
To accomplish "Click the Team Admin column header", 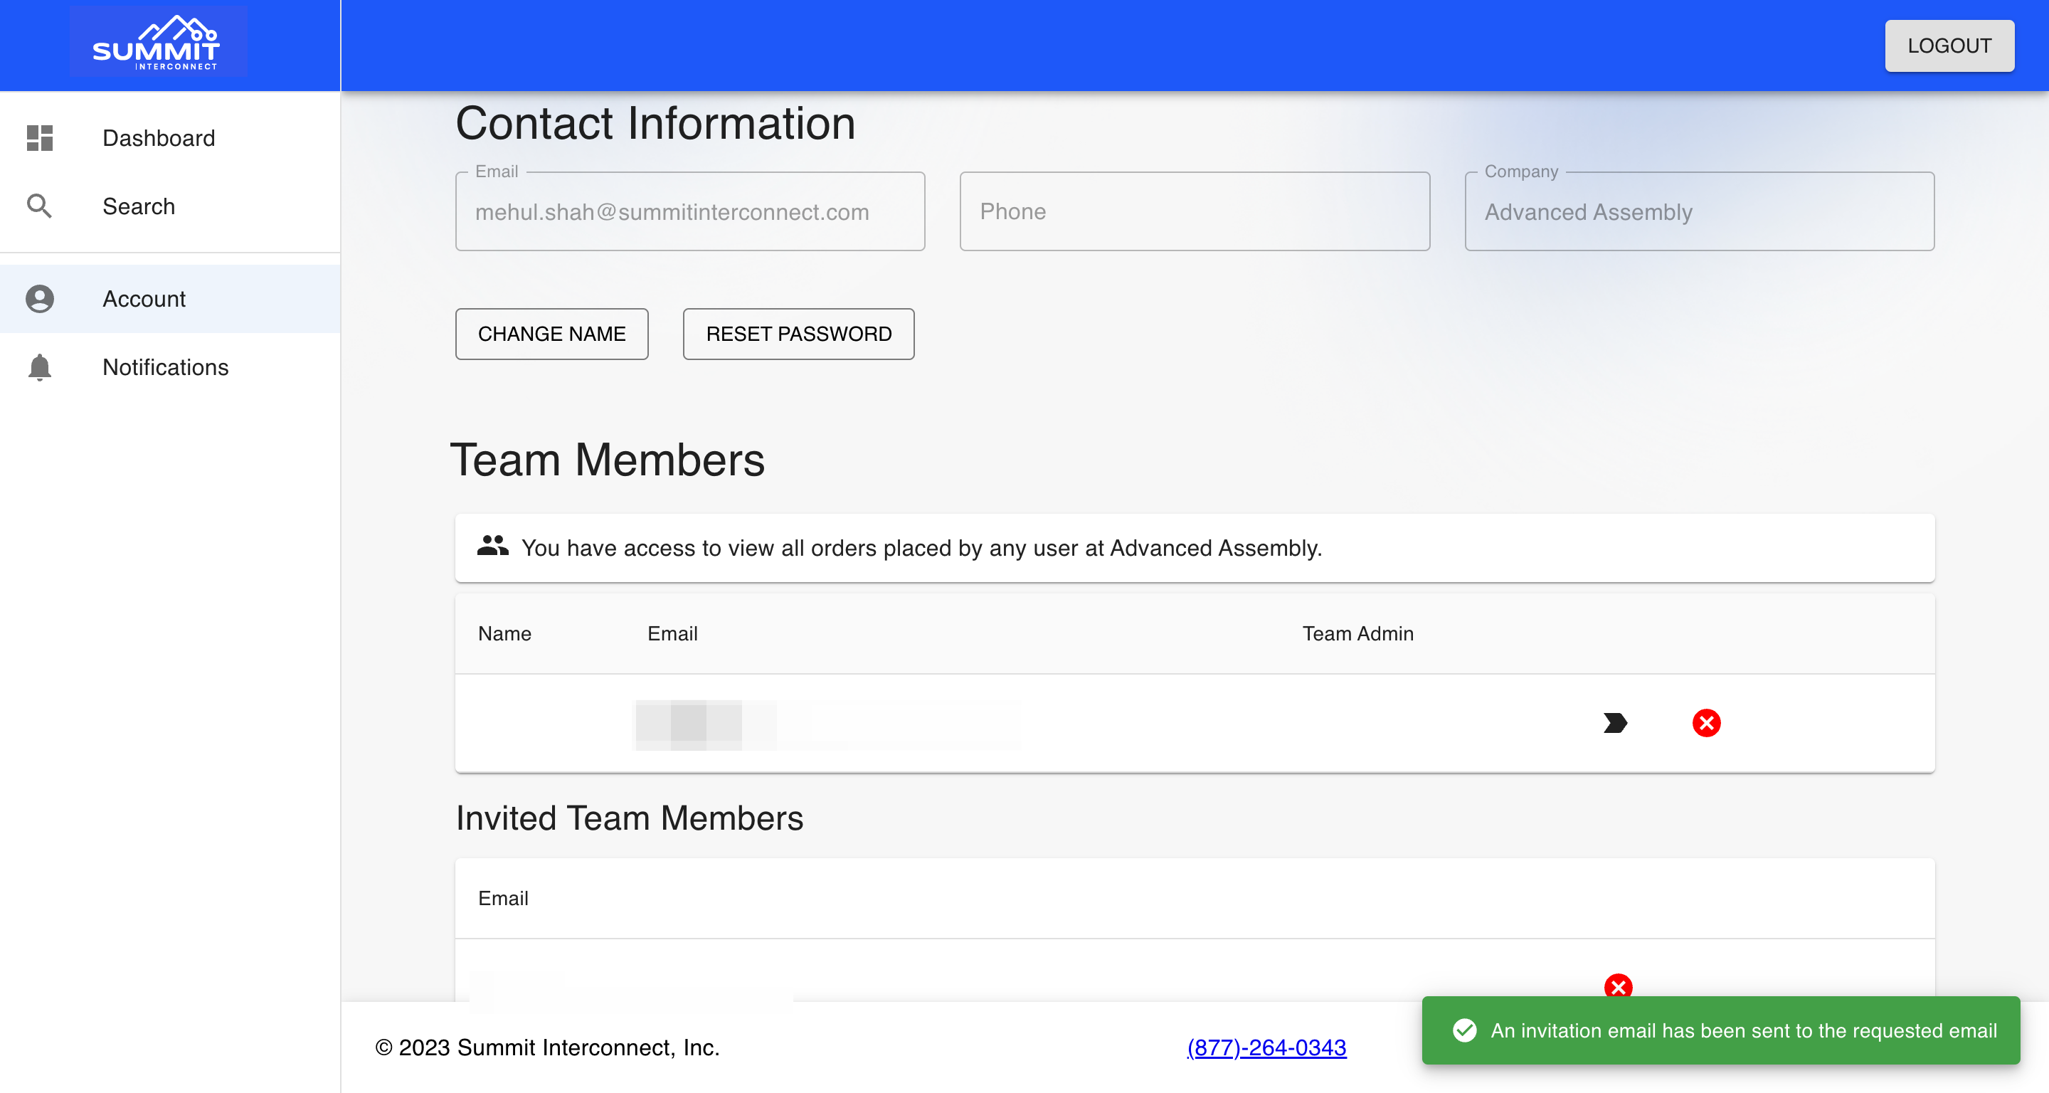I will 1357,633.
